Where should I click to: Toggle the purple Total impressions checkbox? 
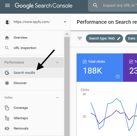tap(131, 62)
